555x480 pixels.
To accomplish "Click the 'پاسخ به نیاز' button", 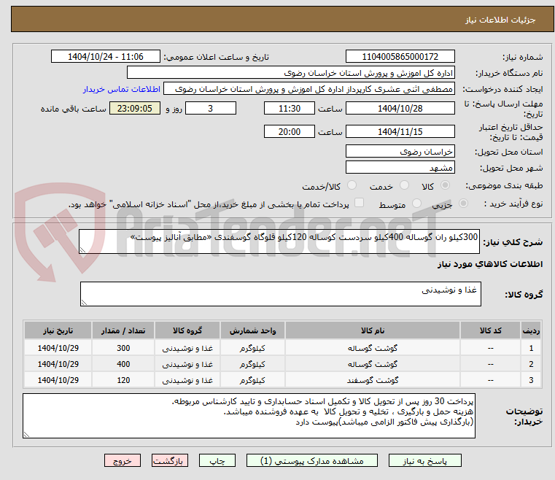I will tap(424, 460).
